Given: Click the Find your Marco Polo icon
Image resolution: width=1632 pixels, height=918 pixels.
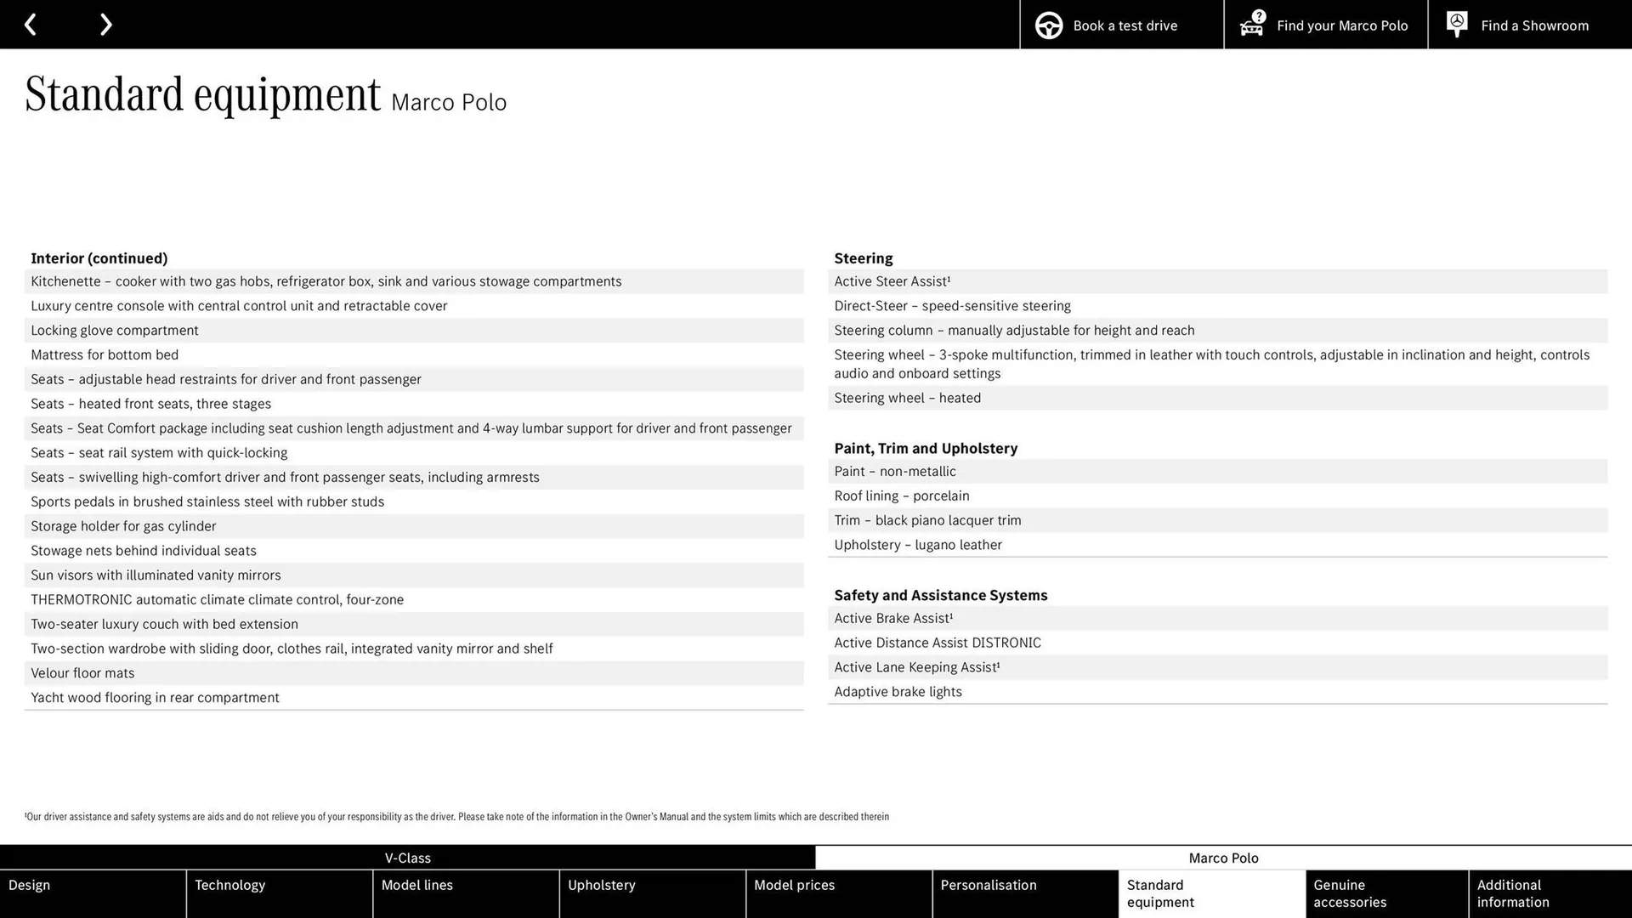Looking at the screenshot, I should tap(1253, 25).
